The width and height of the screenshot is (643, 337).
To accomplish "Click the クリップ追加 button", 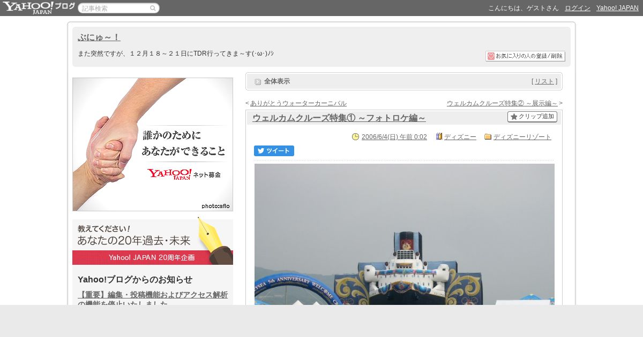I will pos(532,117).
